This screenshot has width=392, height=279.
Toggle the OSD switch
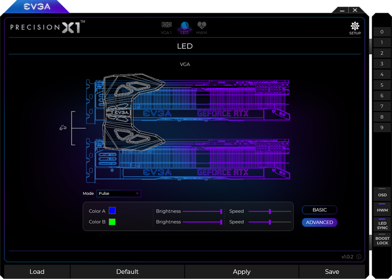point(382,194)
